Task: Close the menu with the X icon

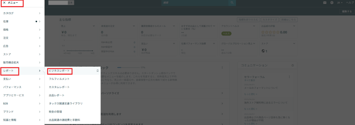Action: click(x=4, y=3)
